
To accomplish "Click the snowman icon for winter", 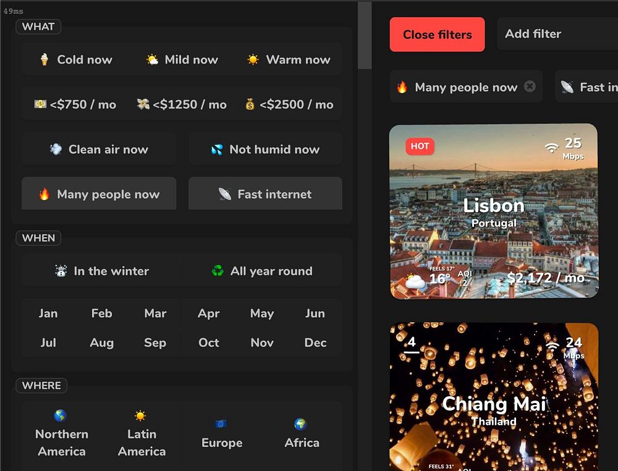I will click(61, 271).
